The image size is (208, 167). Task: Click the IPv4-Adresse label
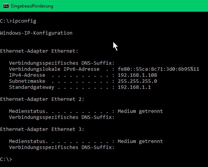[x=27, y=75]
